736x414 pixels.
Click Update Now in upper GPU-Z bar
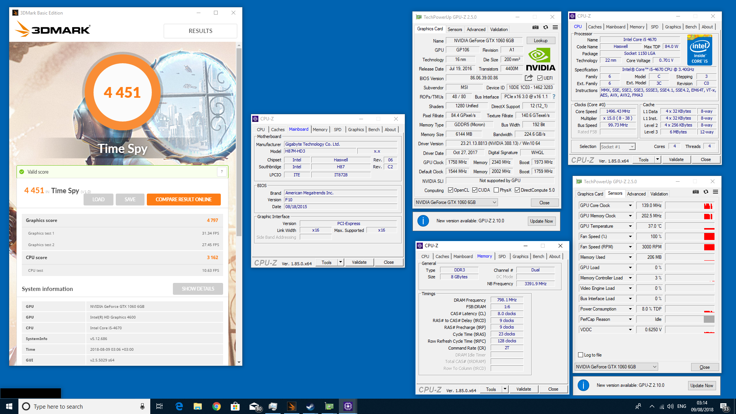coord(541,221)
